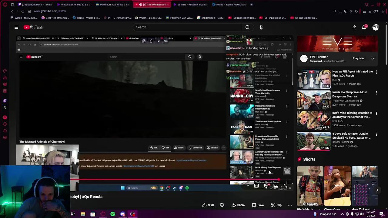Open Twitch icon in Opera sidebar

(x=5, y=101)
